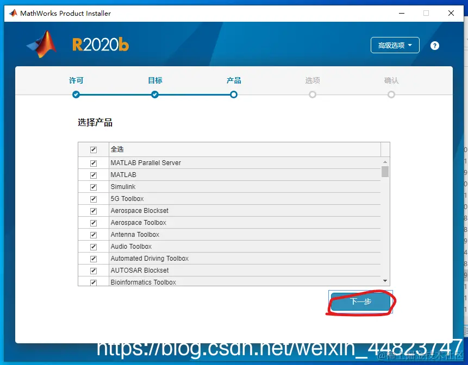Close the MathWorks Product Installer window
The height and width of the screenshot is (365, 468).
[451, 13]
